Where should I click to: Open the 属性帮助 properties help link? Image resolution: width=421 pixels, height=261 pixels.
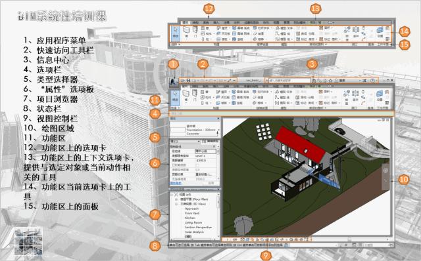pyautogui.click(x=176, y=183)
